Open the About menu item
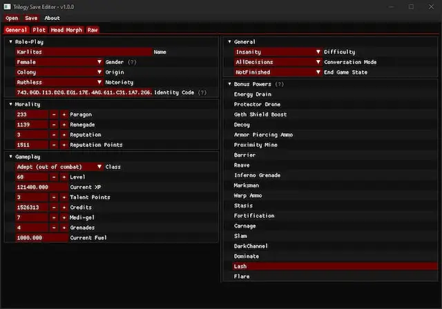This screenshot has height=309, width=442. 52,18
